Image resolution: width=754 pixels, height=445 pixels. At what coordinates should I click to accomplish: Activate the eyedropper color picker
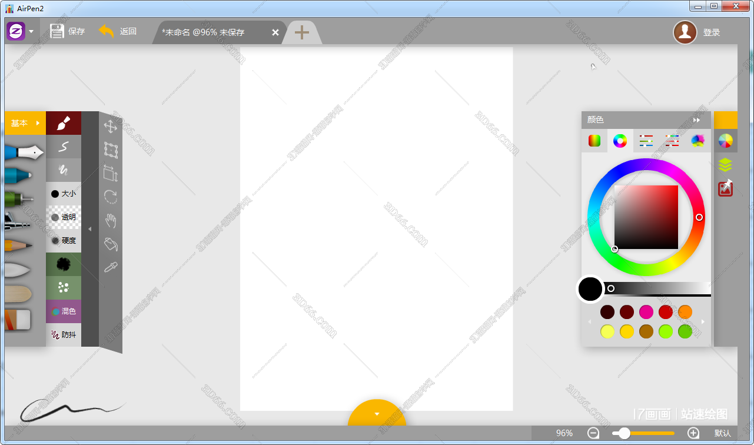coord(110,268)
